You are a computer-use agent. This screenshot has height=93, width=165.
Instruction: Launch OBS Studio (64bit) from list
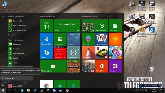(x=17, y=26)
